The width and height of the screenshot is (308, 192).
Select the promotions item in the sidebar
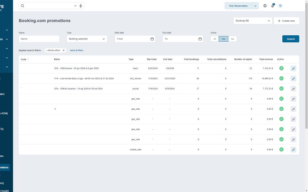pos(5,167)
